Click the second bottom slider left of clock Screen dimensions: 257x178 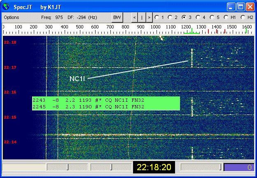(111, 167)
